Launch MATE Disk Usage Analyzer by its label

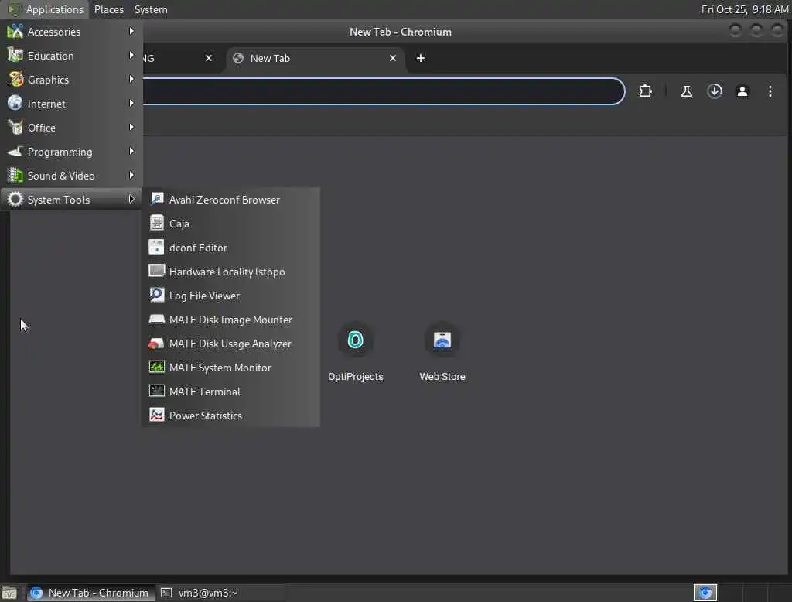tap(230, 344)
